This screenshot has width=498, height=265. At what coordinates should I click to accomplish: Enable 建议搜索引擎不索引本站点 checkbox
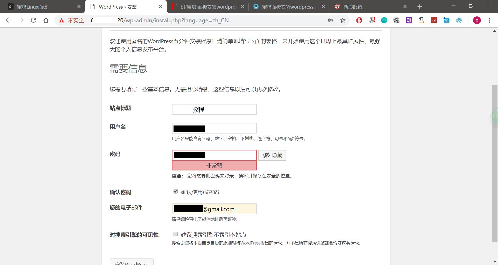pos(176,234)
